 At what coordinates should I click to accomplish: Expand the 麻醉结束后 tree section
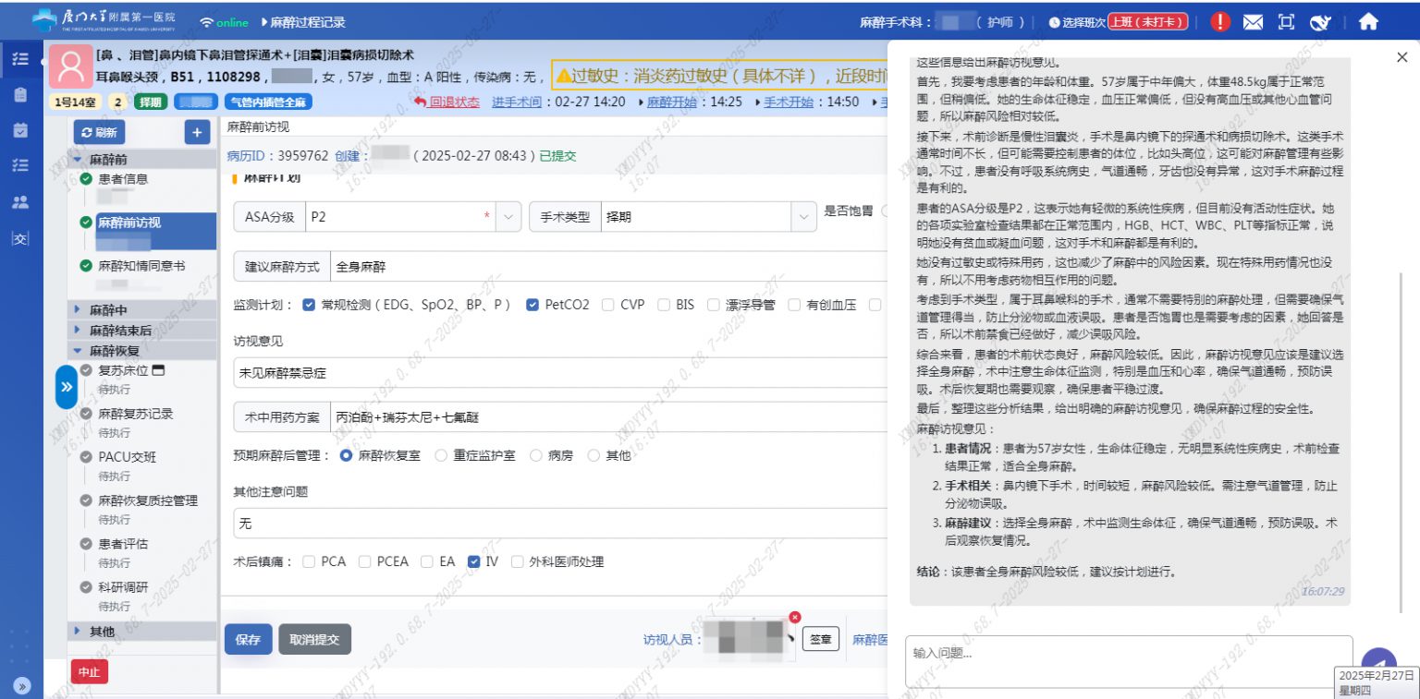(x=78, y=330)
